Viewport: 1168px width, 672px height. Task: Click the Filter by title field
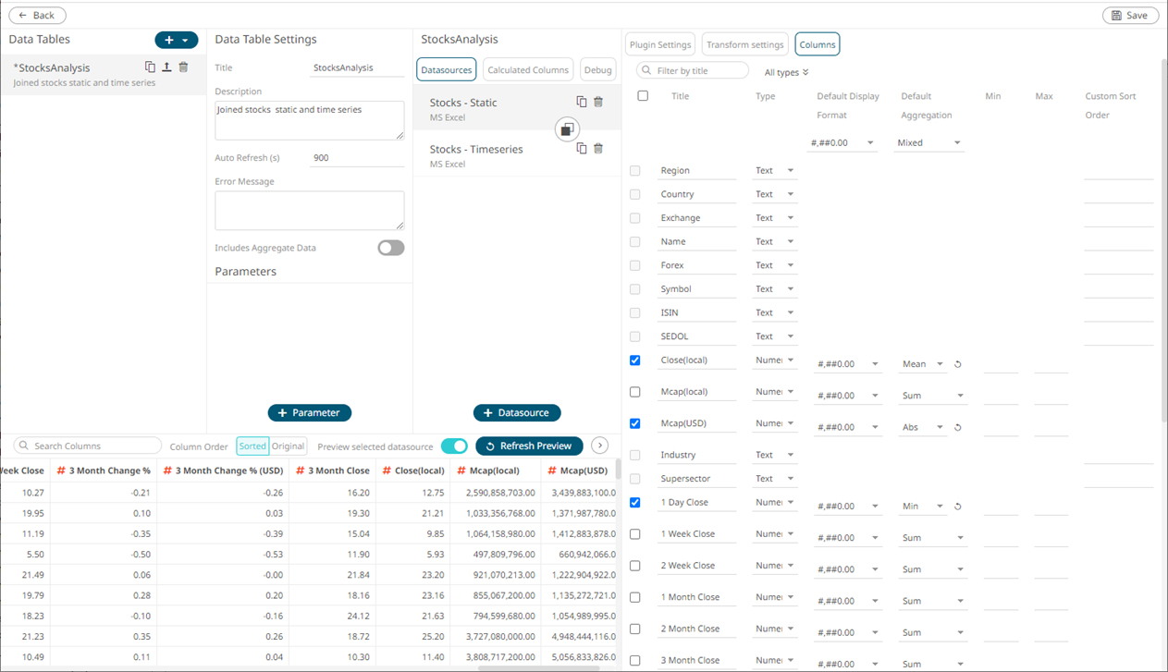[x=693, y=70]
